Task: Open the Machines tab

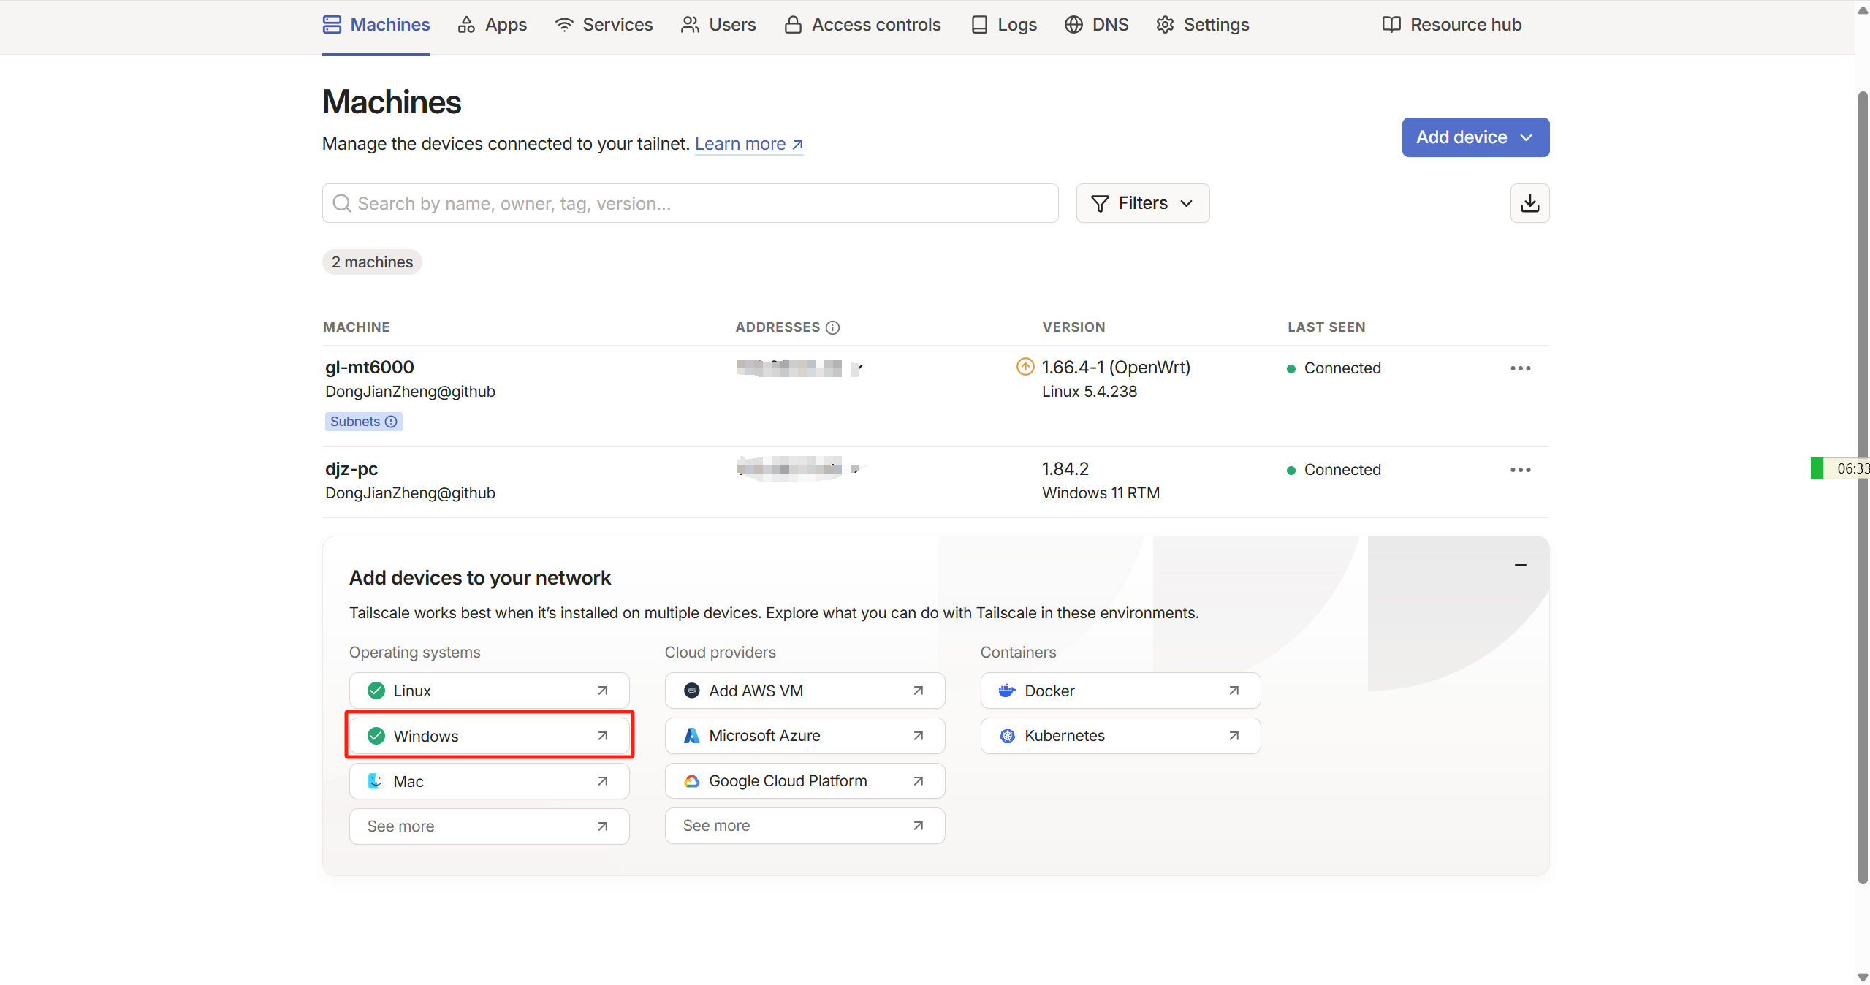Action: tap(376, 25)
